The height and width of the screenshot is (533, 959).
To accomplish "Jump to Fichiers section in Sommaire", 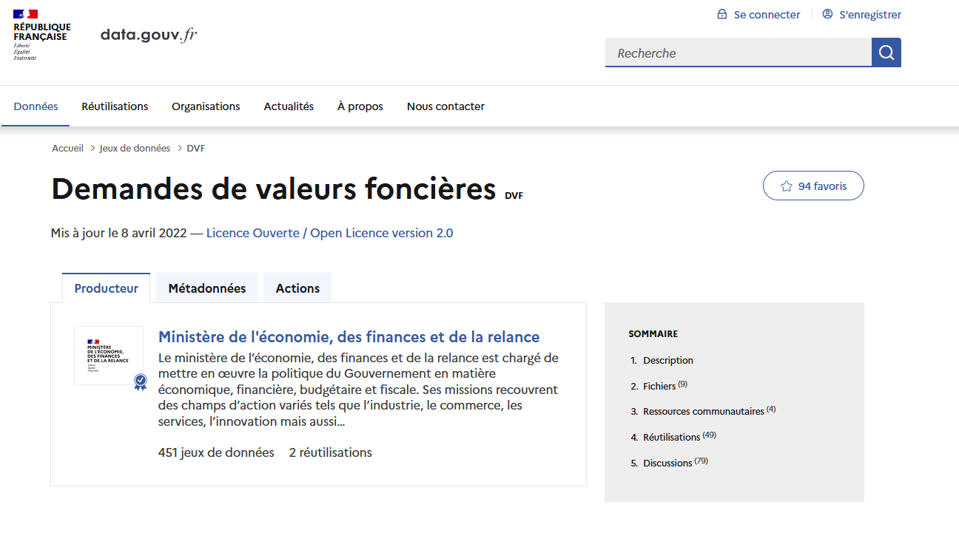I will point(659,386).
